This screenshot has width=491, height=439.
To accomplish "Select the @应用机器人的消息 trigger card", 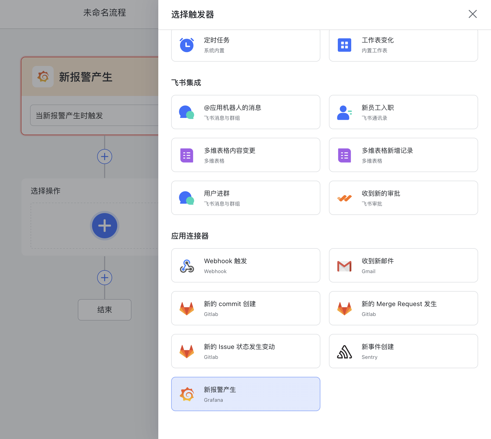I will [245, 112].
